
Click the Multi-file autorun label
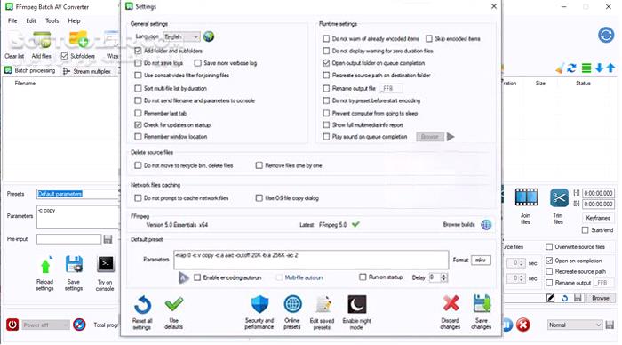tap(304, 277)
